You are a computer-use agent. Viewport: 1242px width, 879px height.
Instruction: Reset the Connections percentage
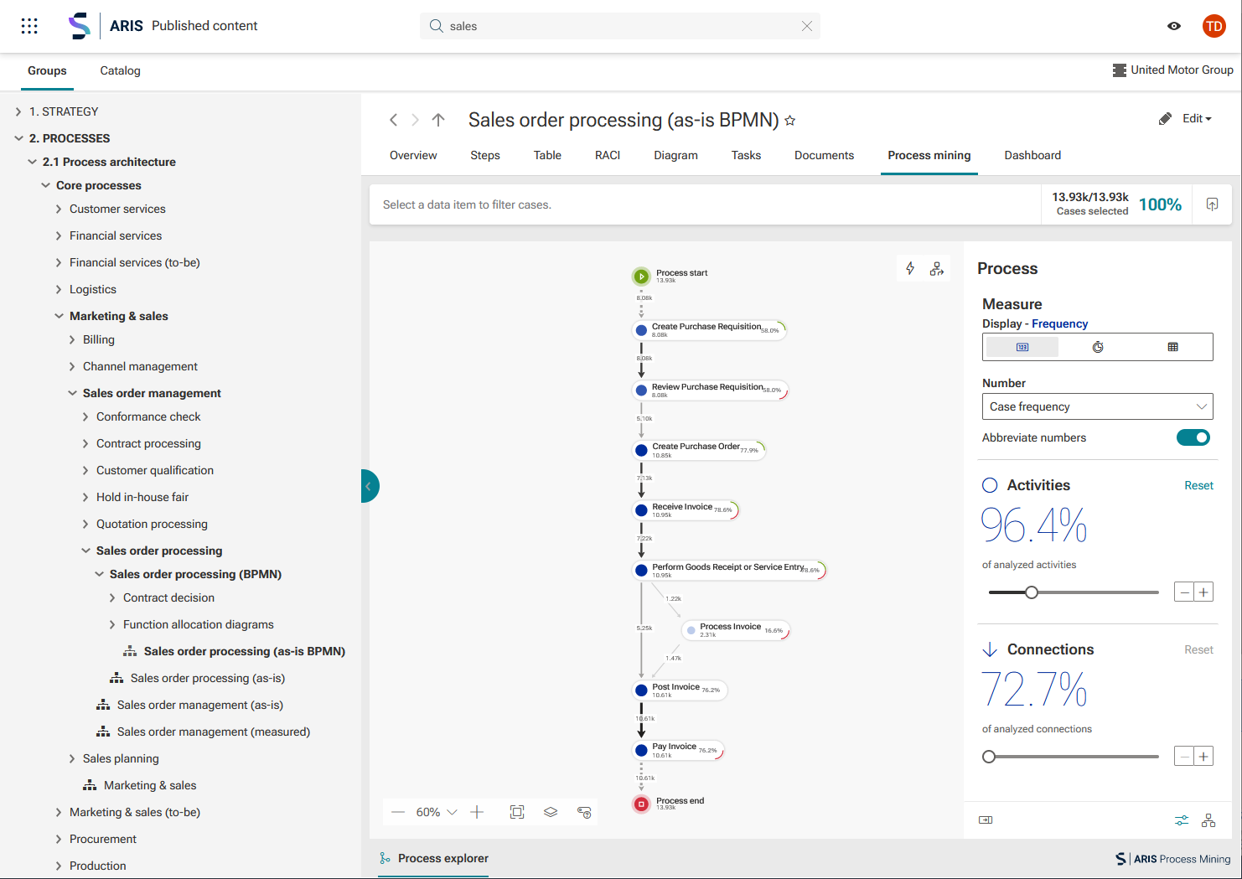coord(1198,649)
